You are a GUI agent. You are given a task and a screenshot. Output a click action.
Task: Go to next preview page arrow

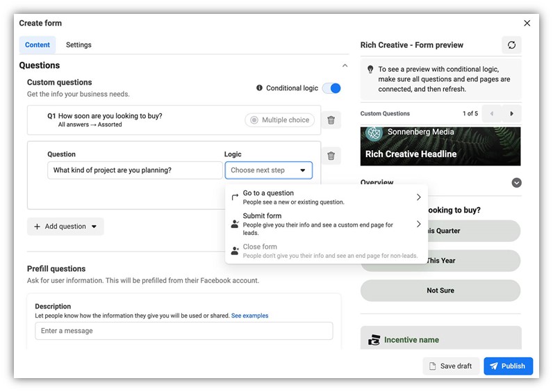[511, 113]
